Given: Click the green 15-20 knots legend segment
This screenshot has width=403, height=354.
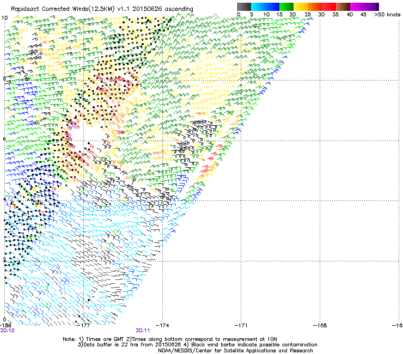Looking at the screenshot, I should (x=286, y=7).
